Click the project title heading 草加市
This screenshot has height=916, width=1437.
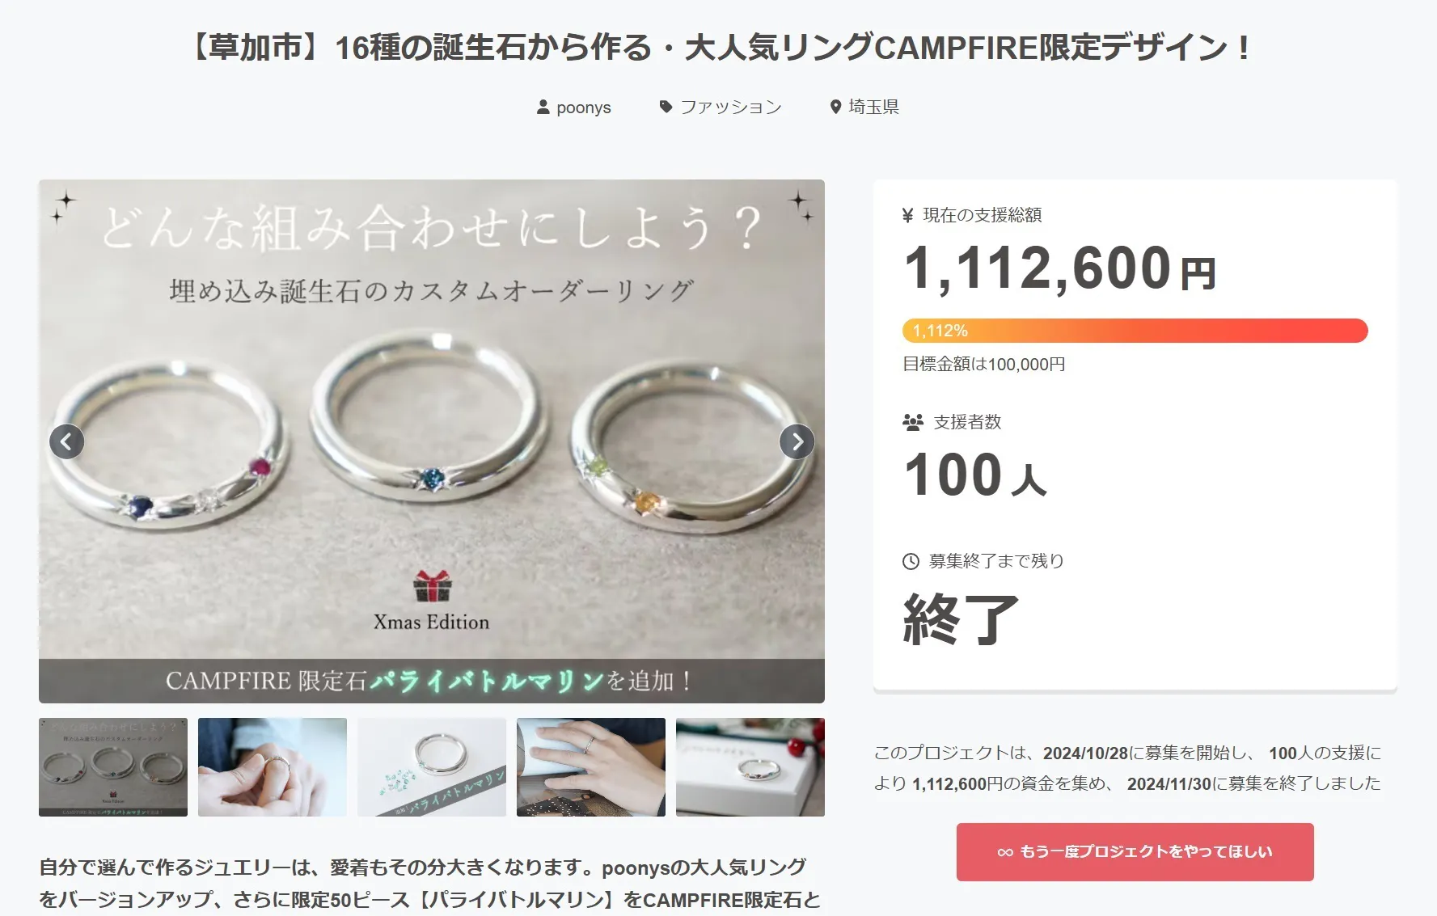[x=719, y=48]
